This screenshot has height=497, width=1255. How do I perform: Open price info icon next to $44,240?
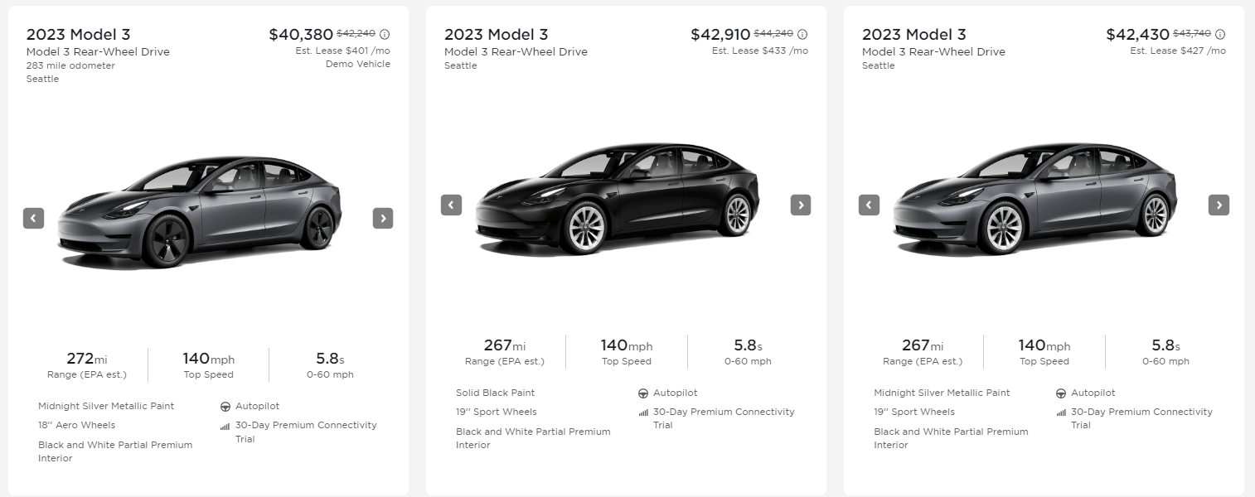pyautogui.click(x=802, y=34)
